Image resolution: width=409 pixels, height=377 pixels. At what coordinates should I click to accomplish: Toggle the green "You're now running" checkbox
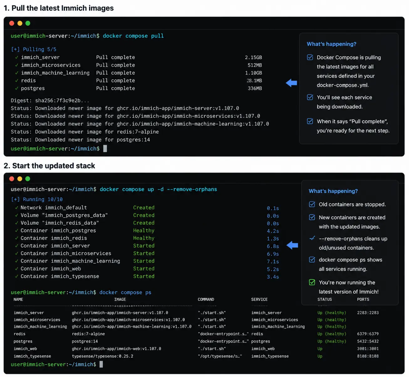[312, 282]
